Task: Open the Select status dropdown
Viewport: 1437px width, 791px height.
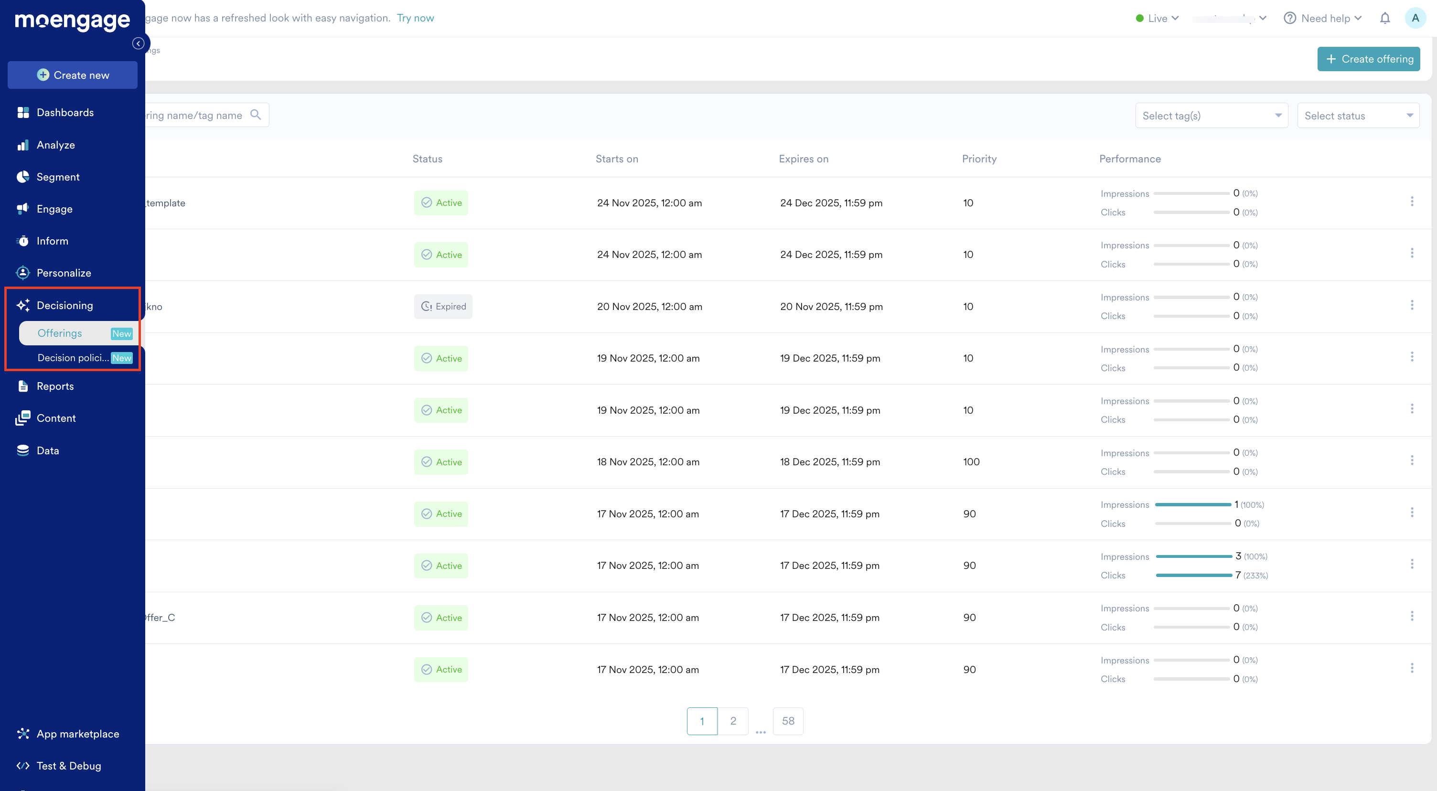Action: point(1358,116)
